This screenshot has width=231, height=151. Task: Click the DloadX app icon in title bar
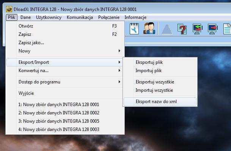pyautogui.click(x=9, y=9)
